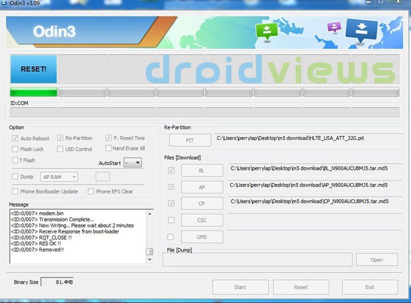Toggle the Auto Reboot checkbox
This screenshot has height=303, width=411.
(x=15, y=139)
